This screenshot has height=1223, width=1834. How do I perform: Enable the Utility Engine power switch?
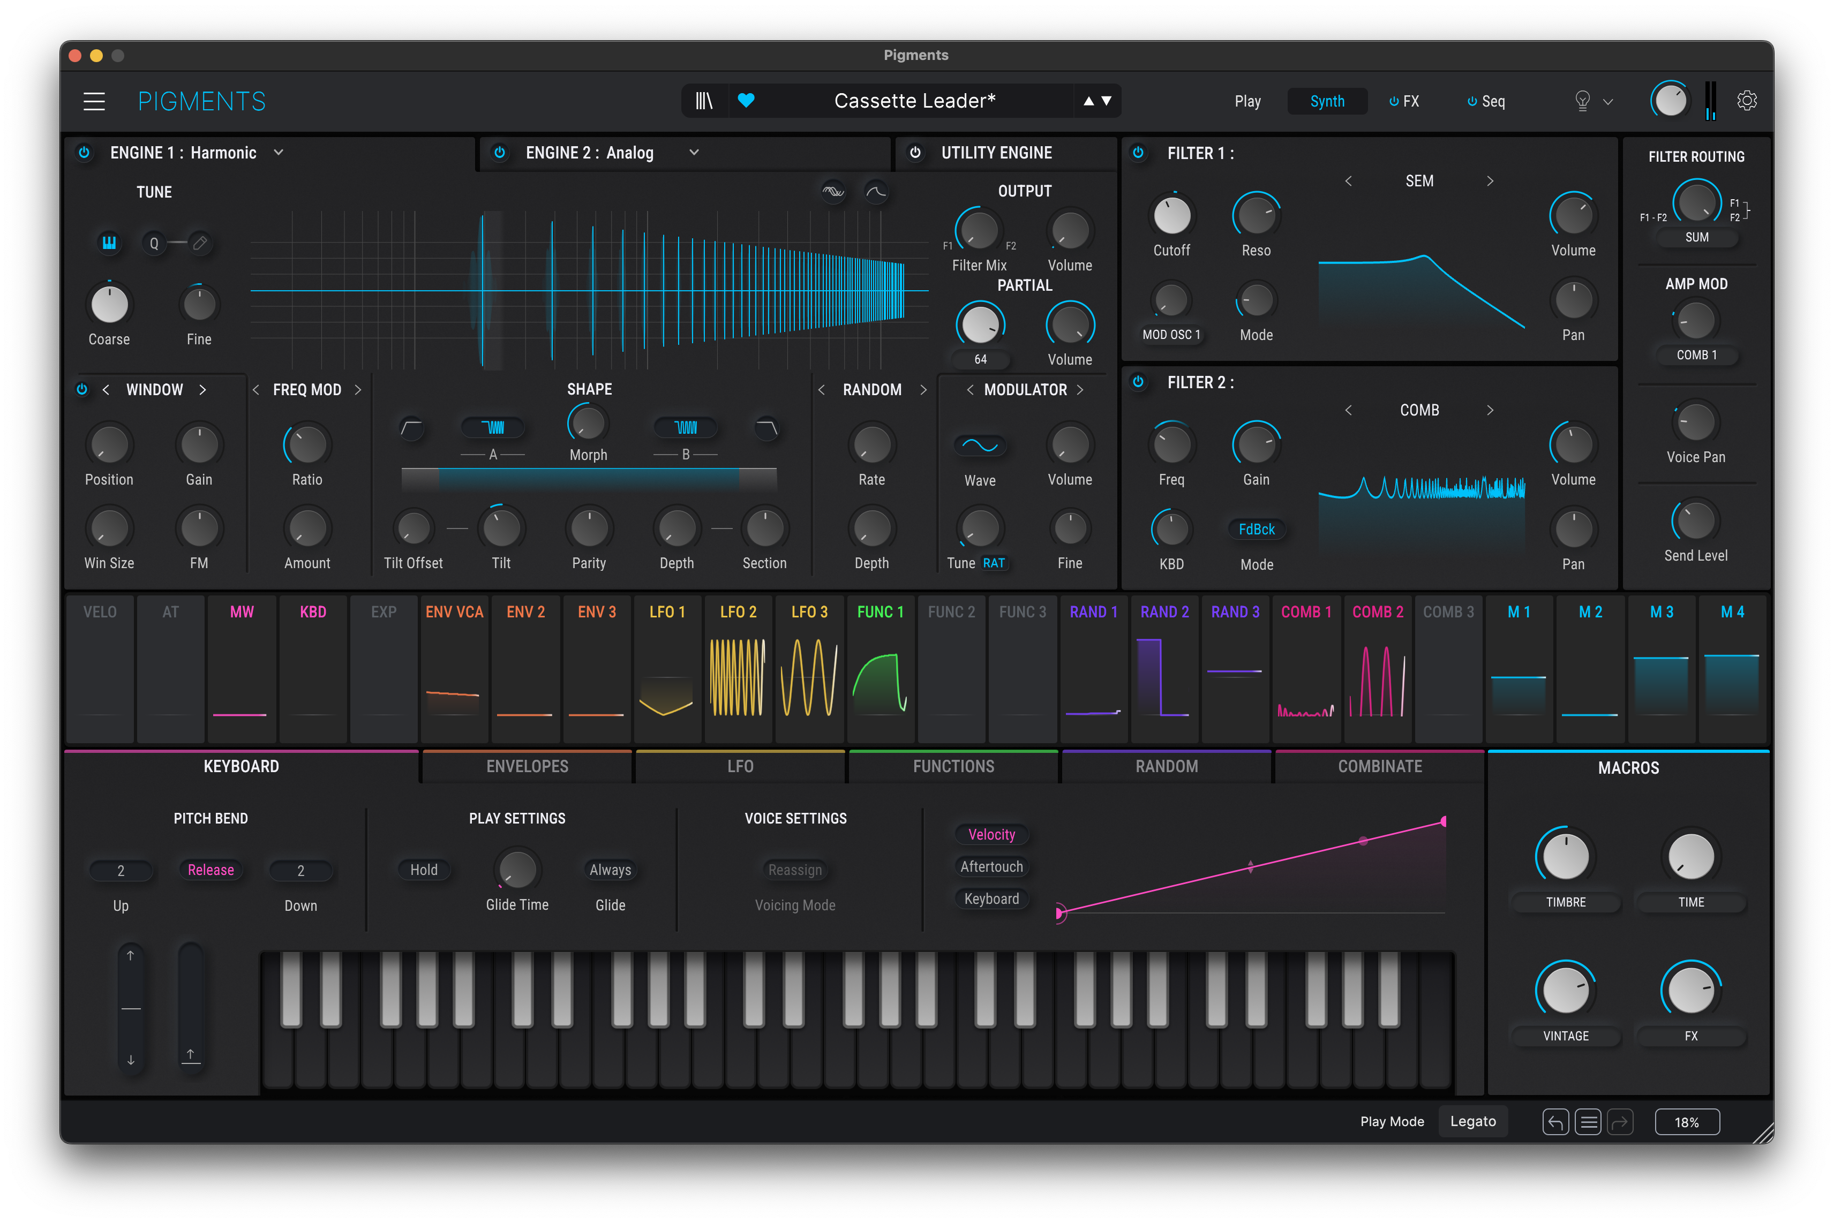(x=915, y=152)
